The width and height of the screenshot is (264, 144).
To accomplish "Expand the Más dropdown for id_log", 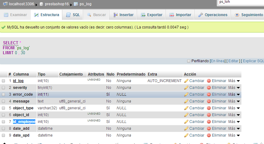I will pos(234,81).
